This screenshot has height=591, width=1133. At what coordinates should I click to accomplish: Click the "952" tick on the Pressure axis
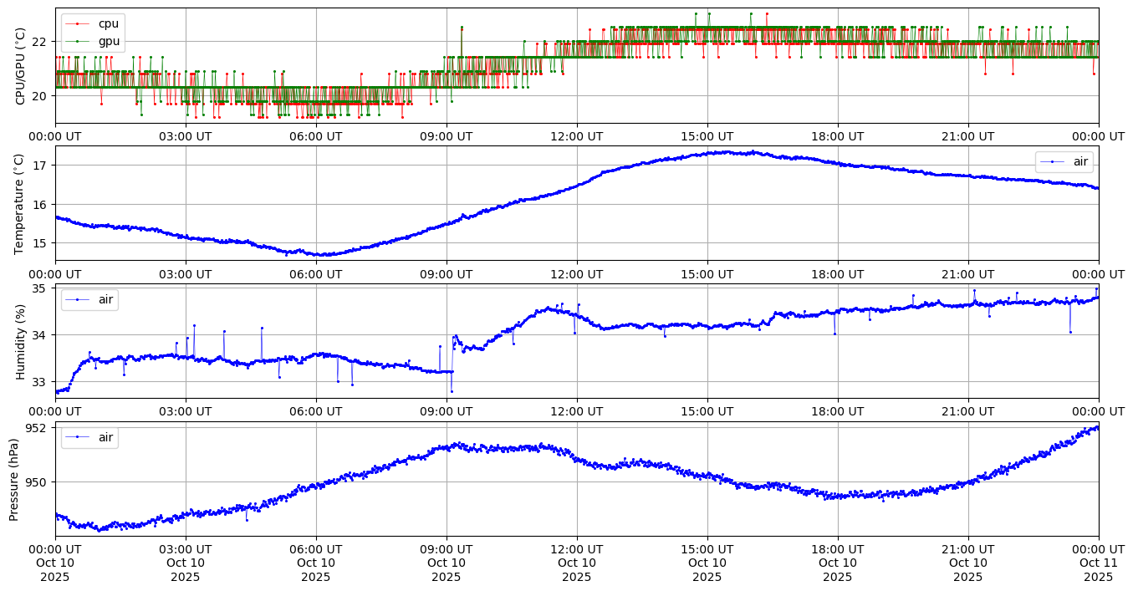pyautogui.click(x=38, y=428)
